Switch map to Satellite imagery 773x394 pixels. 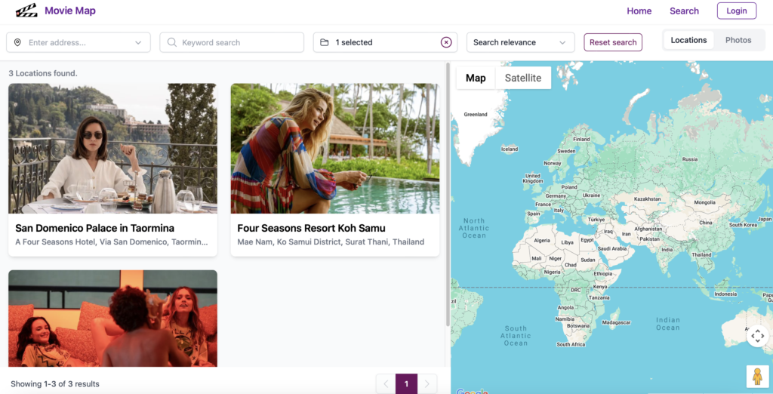coord(523,78)
